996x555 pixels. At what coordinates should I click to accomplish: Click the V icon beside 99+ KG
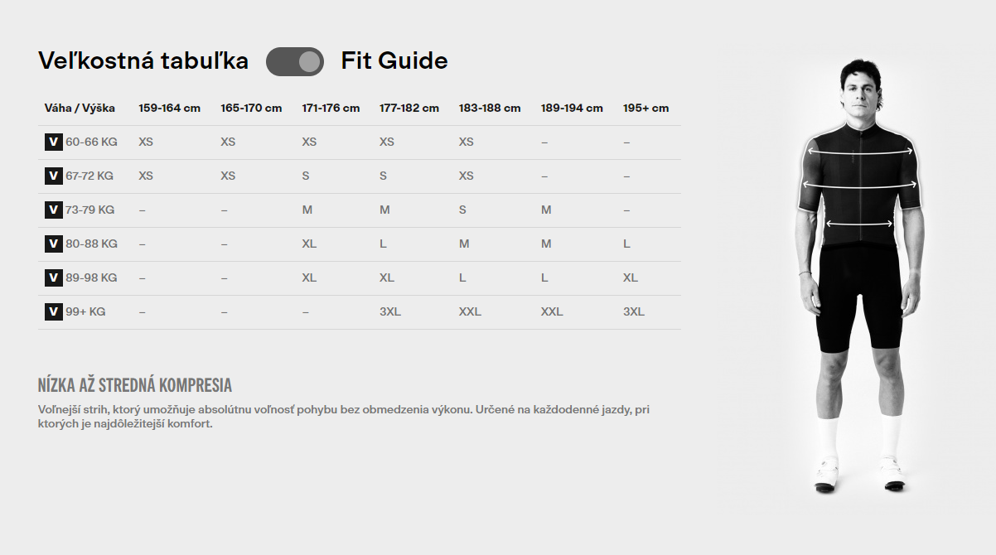[x=54, y=311]
